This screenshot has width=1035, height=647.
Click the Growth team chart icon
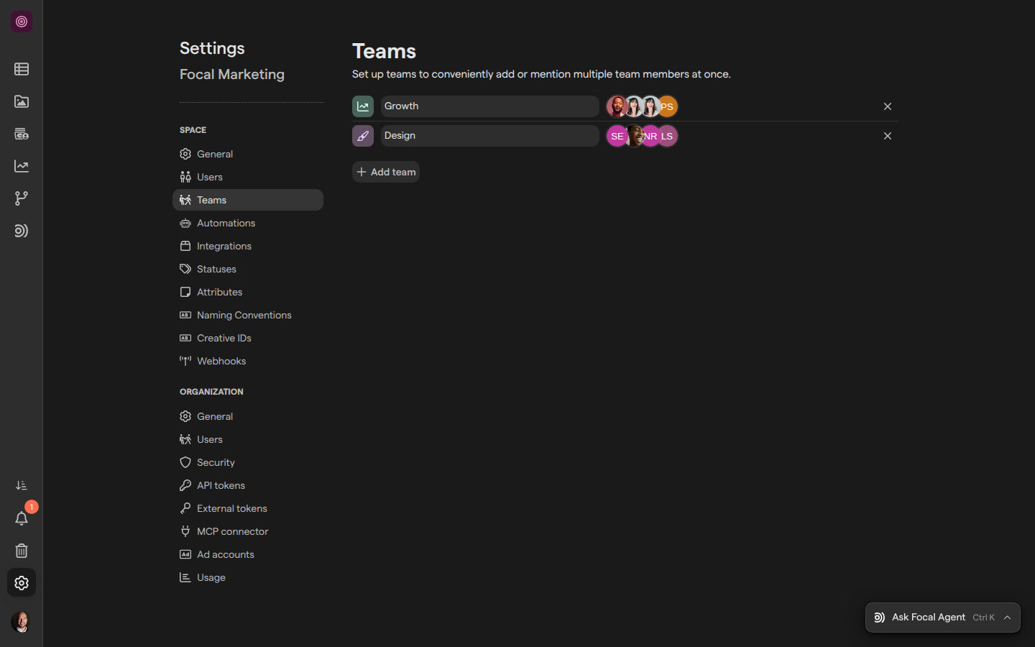pyautogui.click(x=363, y=106)
